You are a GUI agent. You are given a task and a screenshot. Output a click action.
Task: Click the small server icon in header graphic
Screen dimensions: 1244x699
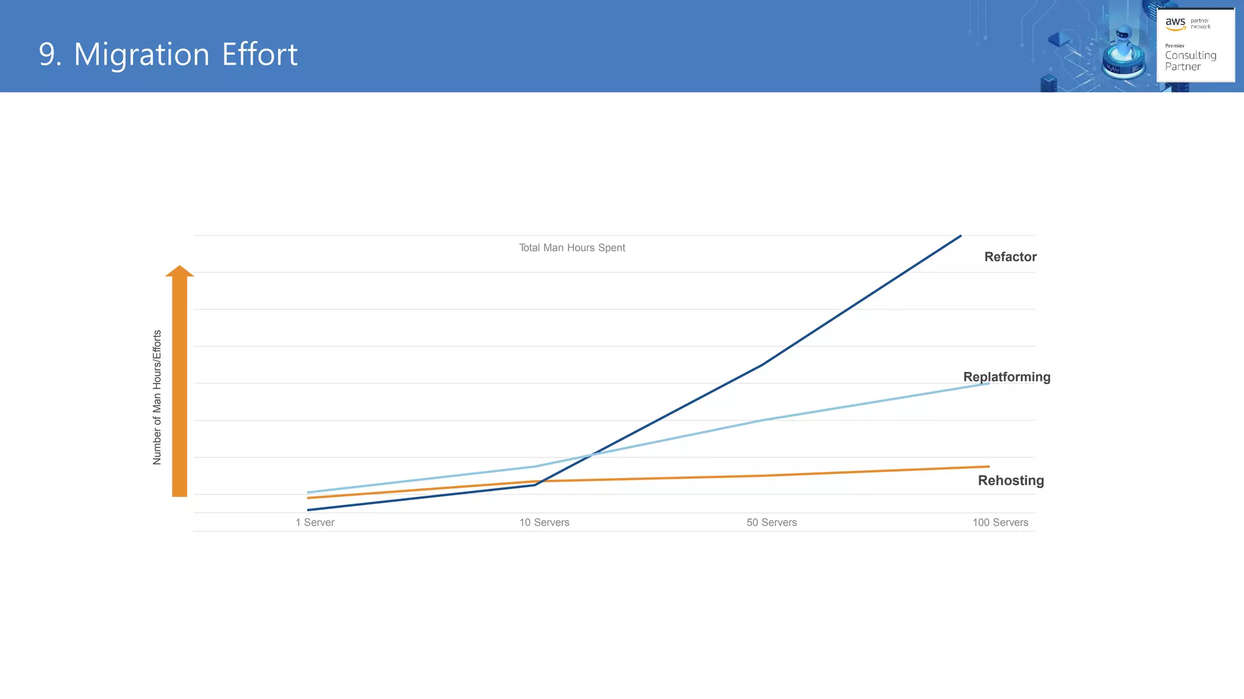(x=1048, y=84)
